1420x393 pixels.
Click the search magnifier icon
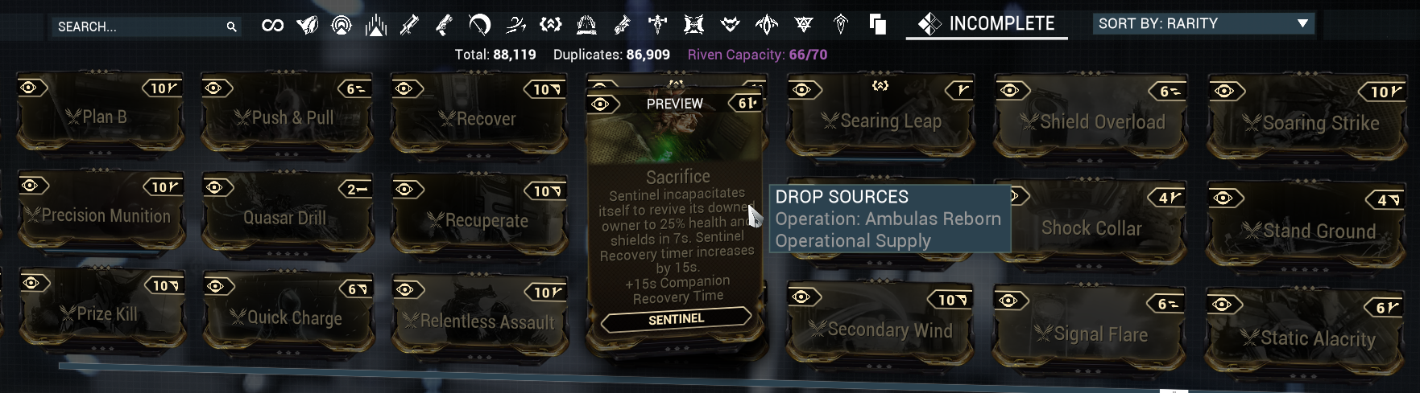pos(231,27)
